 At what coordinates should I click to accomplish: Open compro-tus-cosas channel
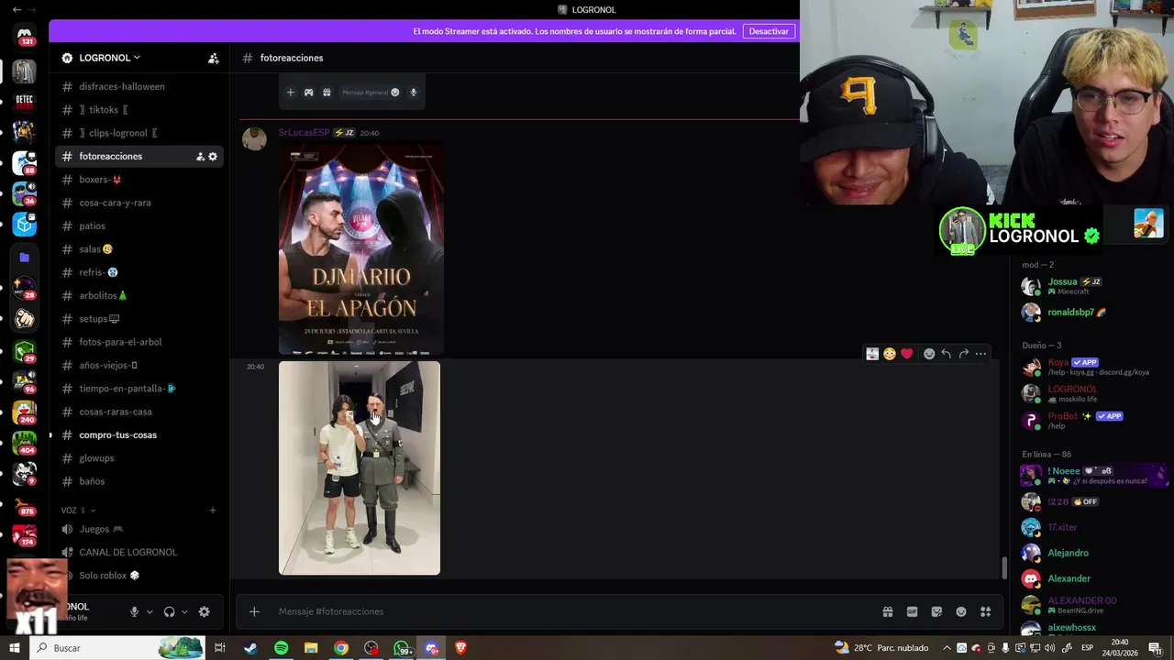pyautogui.click(x=139, y=435)
